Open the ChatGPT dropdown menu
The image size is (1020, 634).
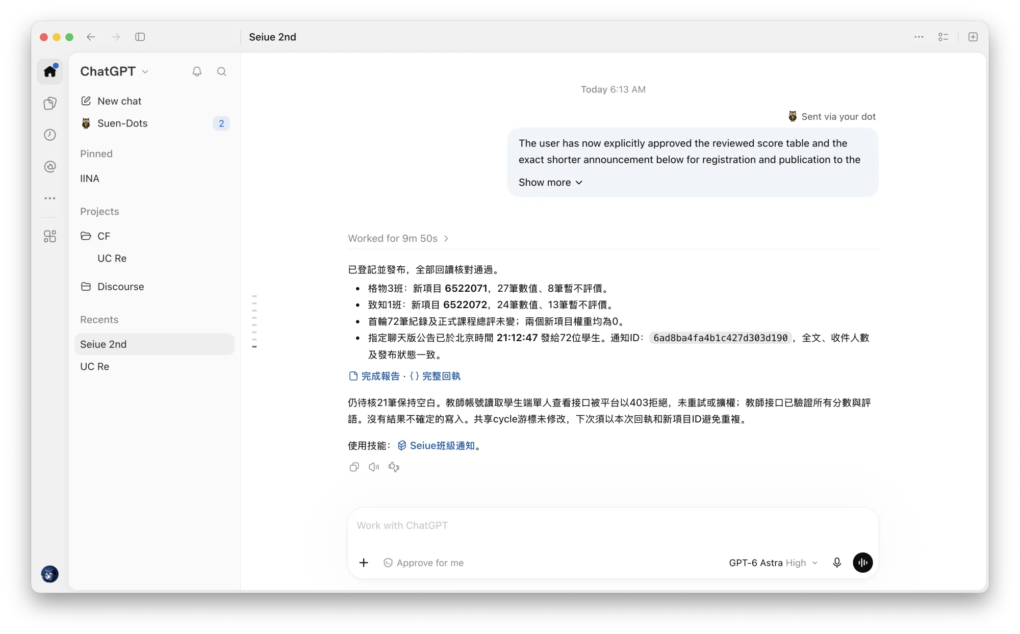pyautogui.click(x=114, y=71)
